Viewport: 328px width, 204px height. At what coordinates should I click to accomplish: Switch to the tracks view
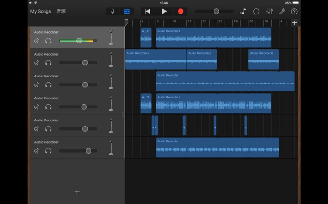[127, 12]
